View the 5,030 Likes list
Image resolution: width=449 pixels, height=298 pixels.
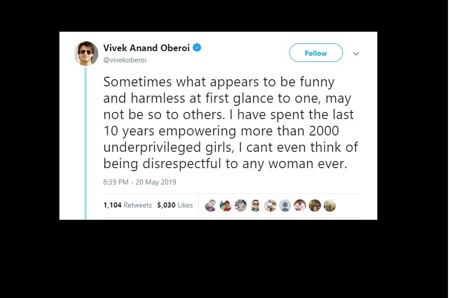[175, 205]
